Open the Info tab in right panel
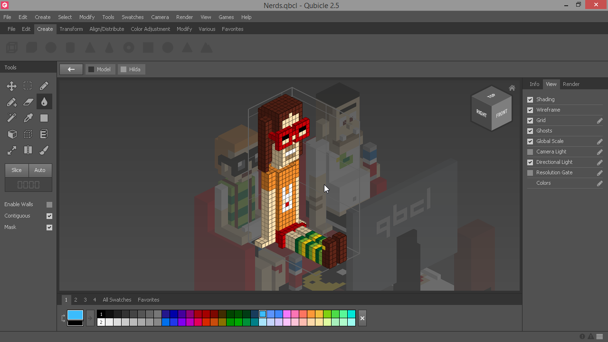This screenshot has width=608, height=342. point(534,84)
